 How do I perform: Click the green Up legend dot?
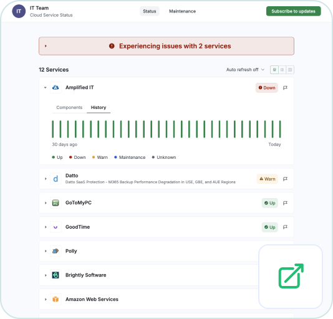tap(53, 157)
